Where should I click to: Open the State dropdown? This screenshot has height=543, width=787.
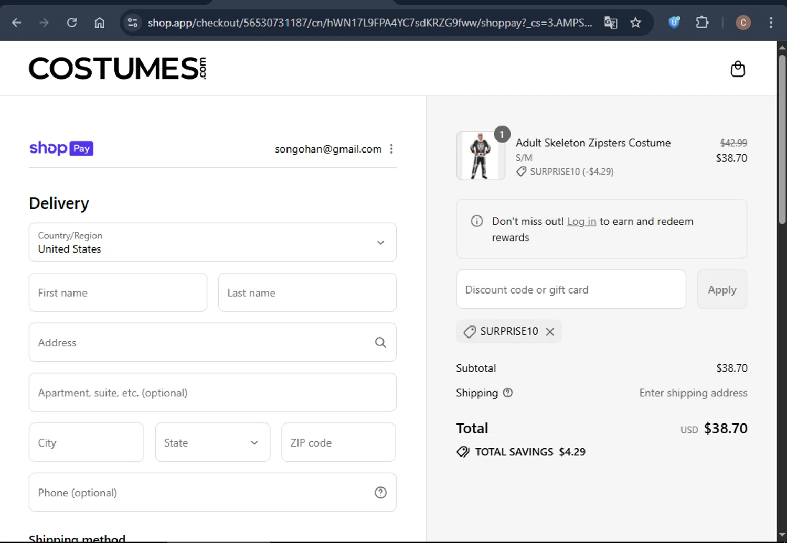[x=212, y=442]
